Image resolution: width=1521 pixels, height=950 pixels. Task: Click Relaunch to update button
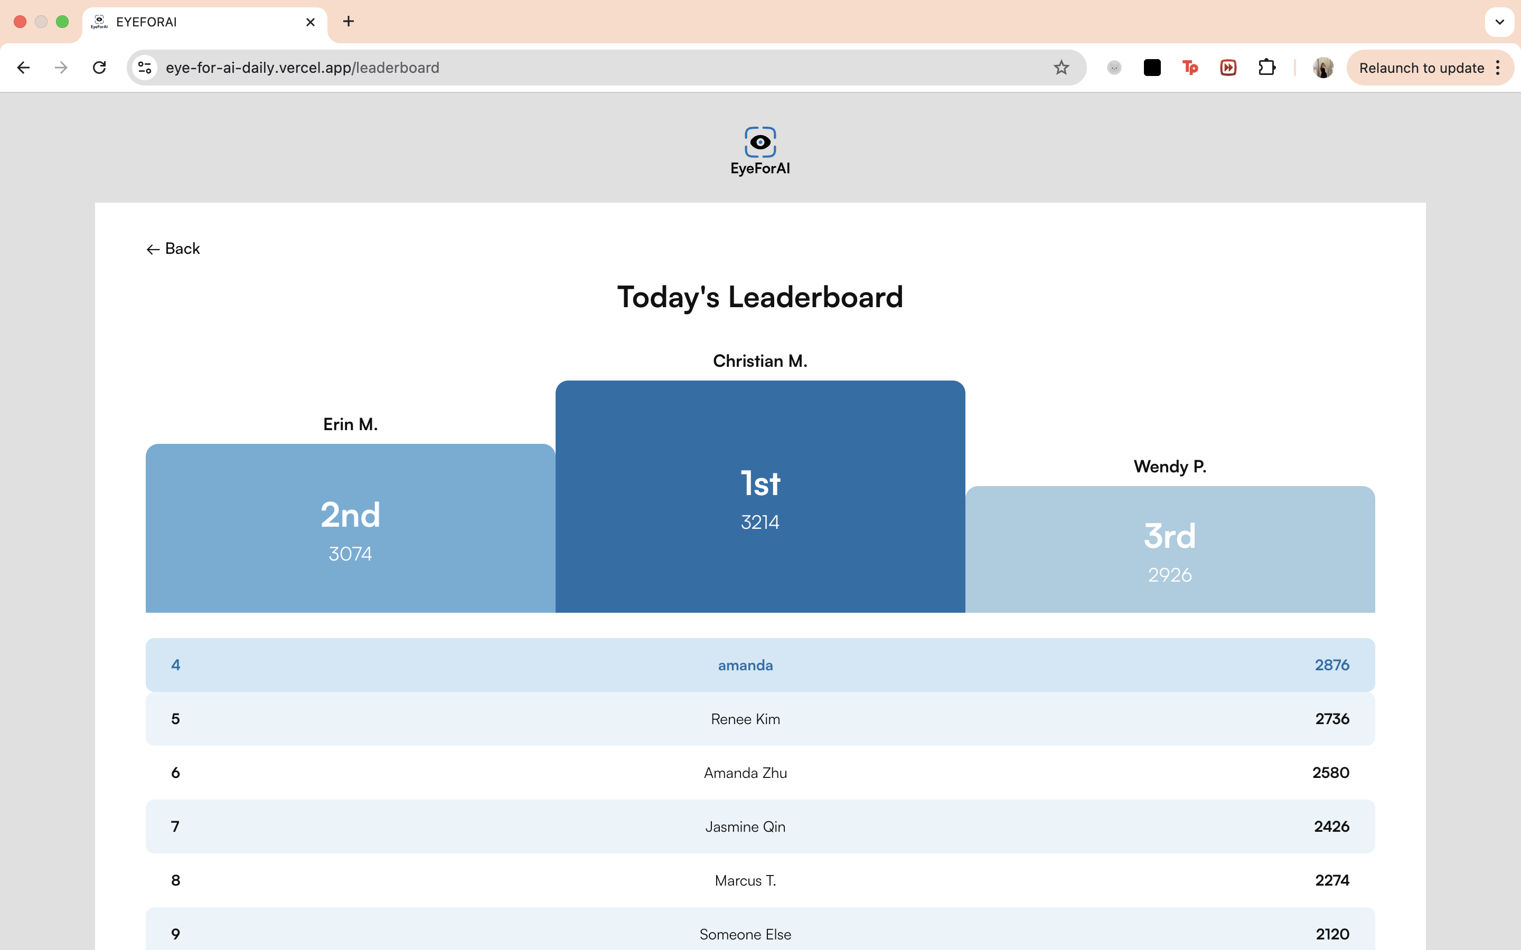point(1421,68)
